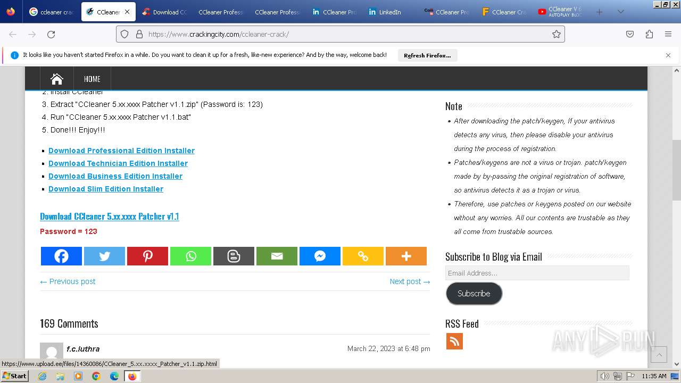
Task: Pin the post on Pinterest
Action: pyautogui.click(x=147, y=256)
